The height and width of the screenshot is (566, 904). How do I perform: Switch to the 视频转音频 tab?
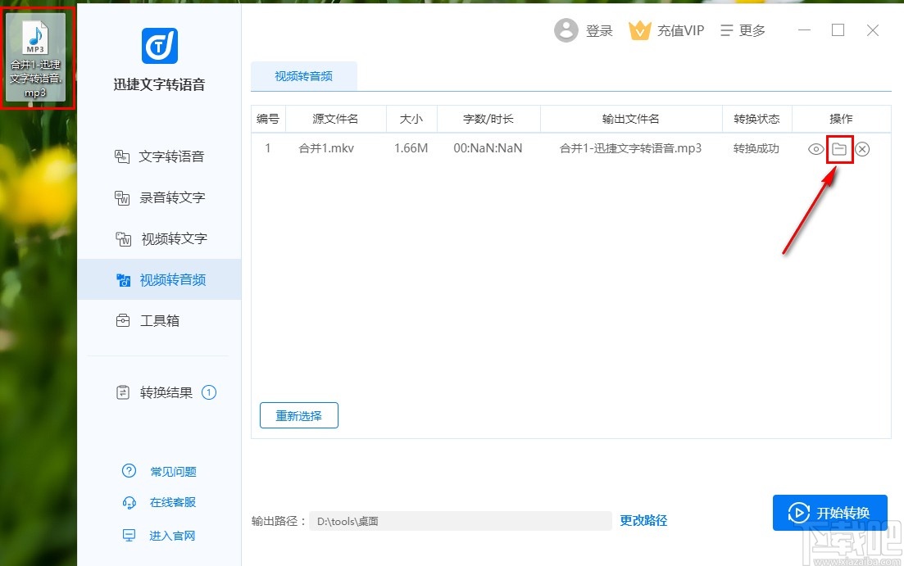pos(303,75)
